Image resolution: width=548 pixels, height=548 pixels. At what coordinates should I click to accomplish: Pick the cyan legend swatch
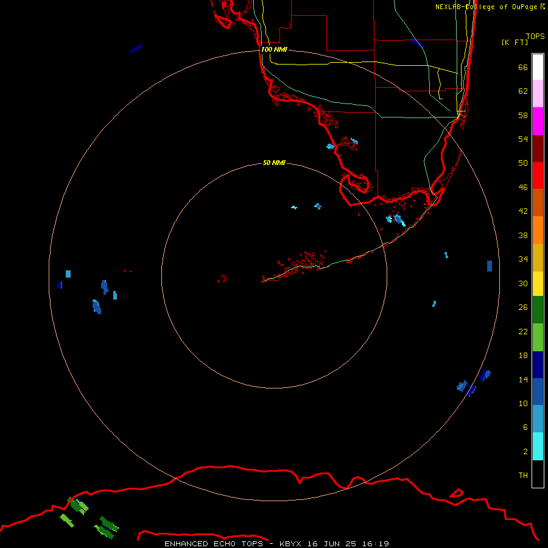coord(538,446)
